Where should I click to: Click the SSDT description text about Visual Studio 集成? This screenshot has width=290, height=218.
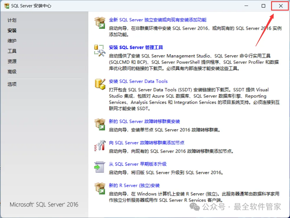[x=194, y=99]
